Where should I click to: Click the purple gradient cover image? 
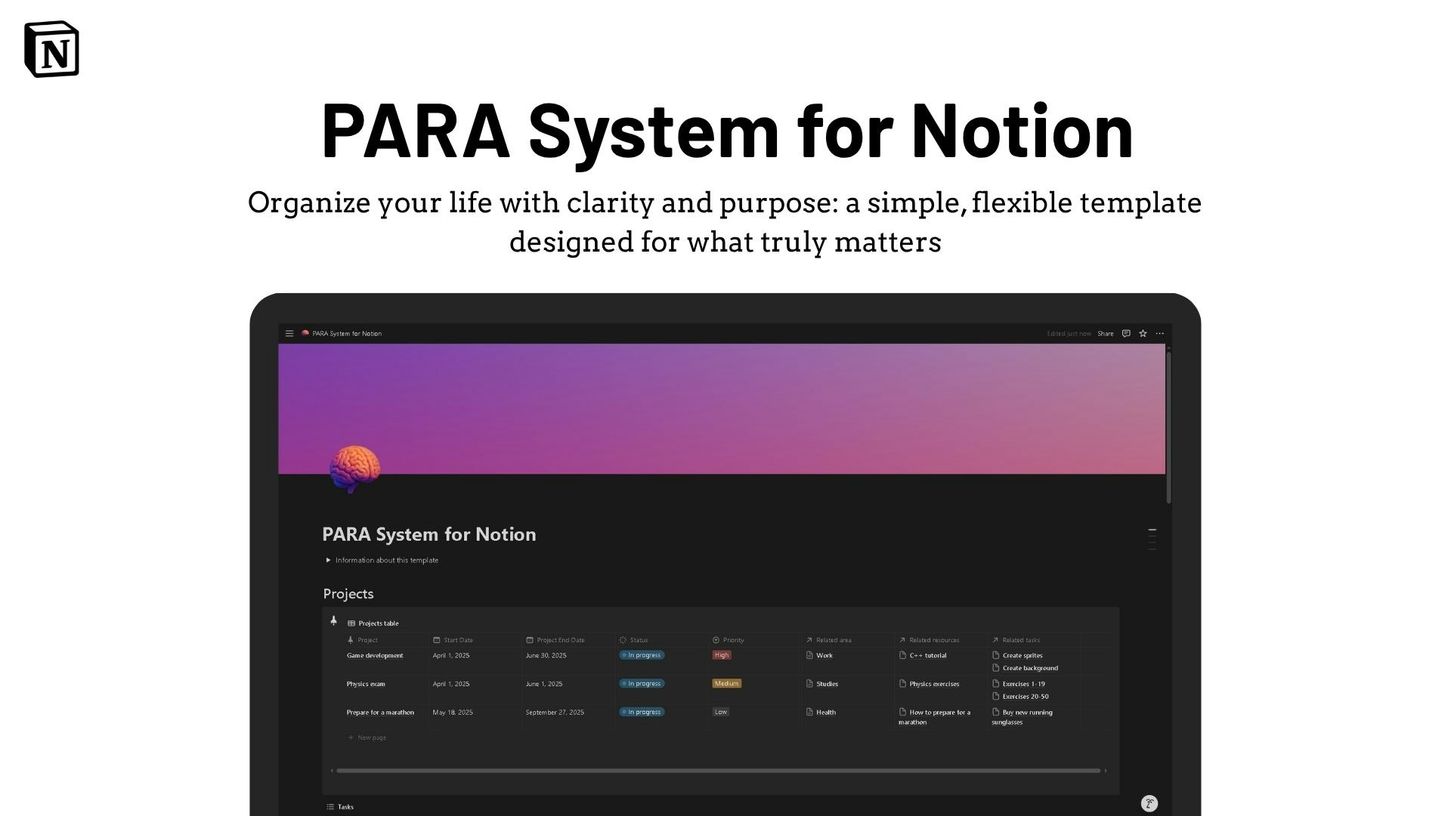click(x=722, y=409)
